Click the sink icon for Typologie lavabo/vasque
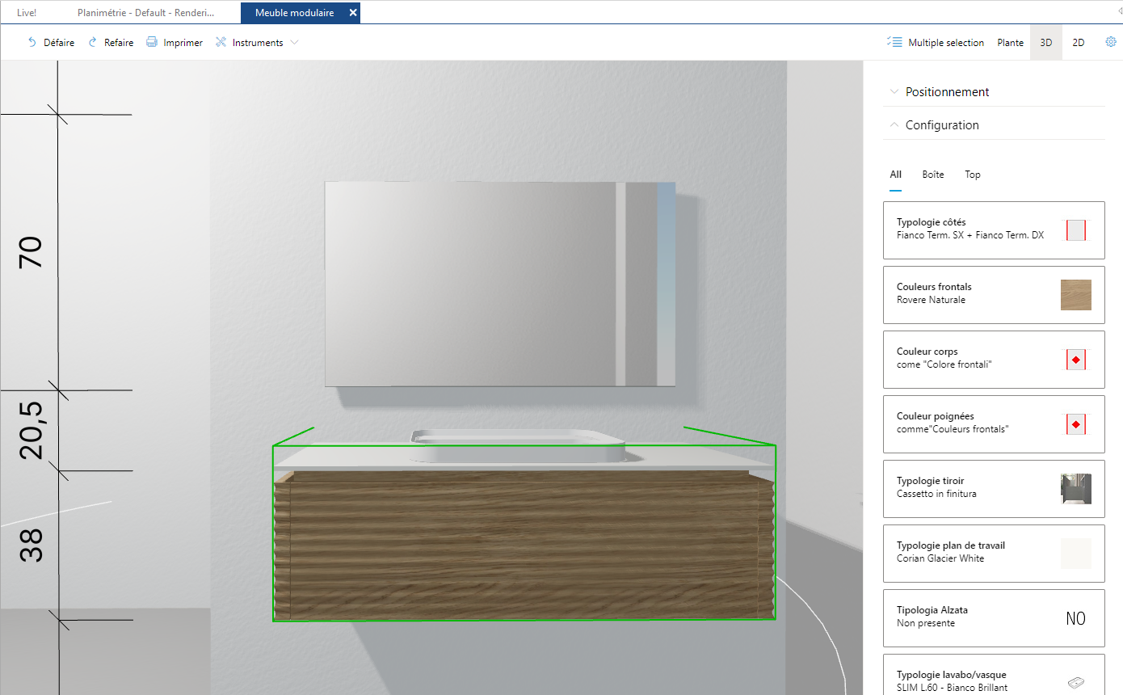Screen dimensions: 1123x695 coord(1075,683)
